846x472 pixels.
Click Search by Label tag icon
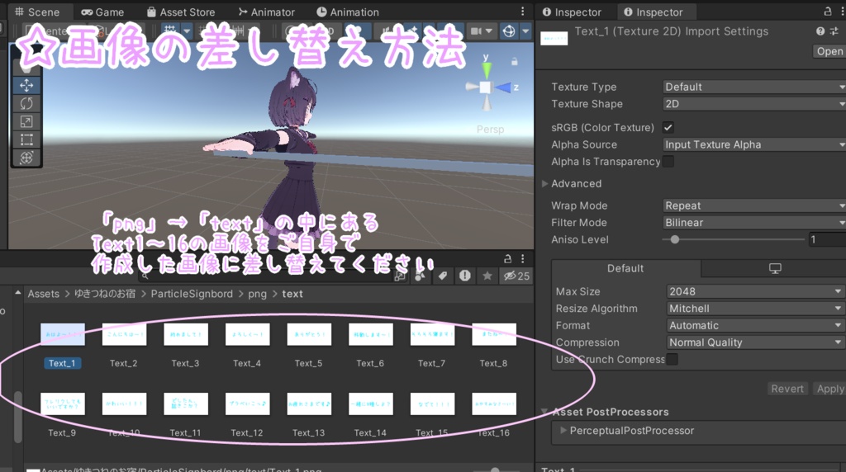[x=443, y=276]
